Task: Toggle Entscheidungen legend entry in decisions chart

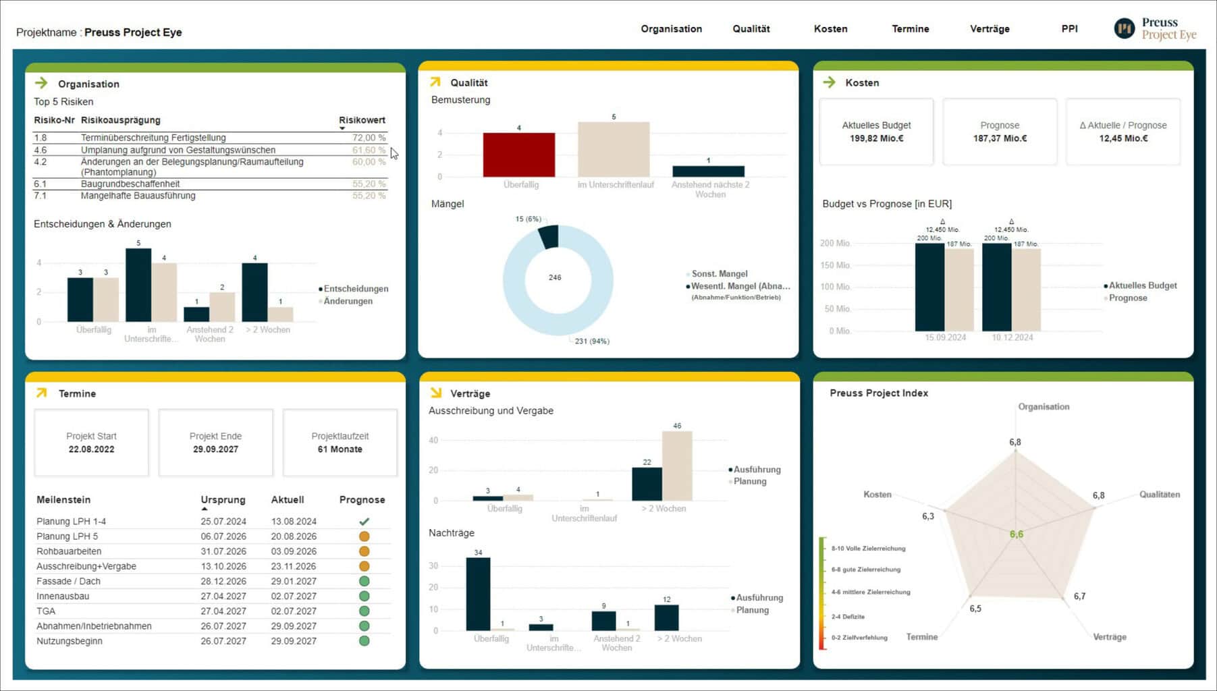Action: coord(355,289)
